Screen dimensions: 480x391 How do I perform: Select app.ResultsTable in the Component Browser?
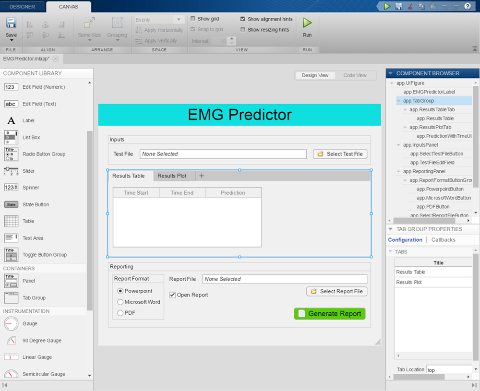tap(435, 118)
